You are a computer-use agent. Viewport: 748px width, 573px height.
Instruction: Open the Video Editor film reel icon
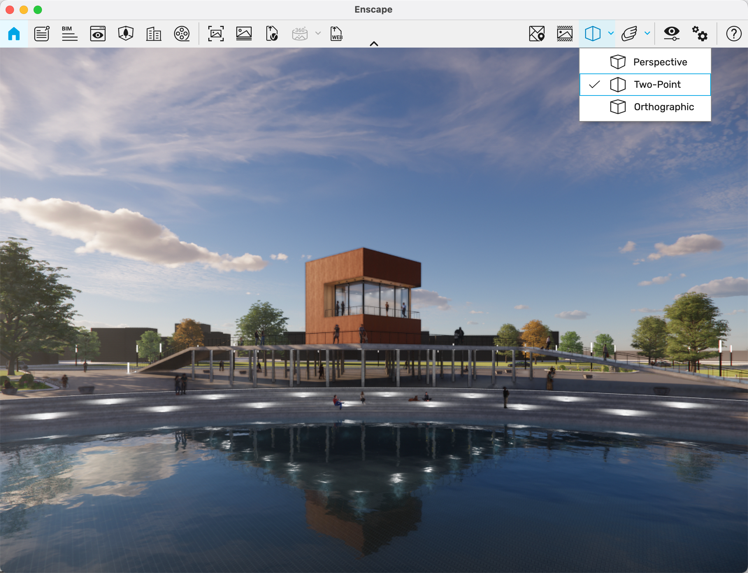182,34
